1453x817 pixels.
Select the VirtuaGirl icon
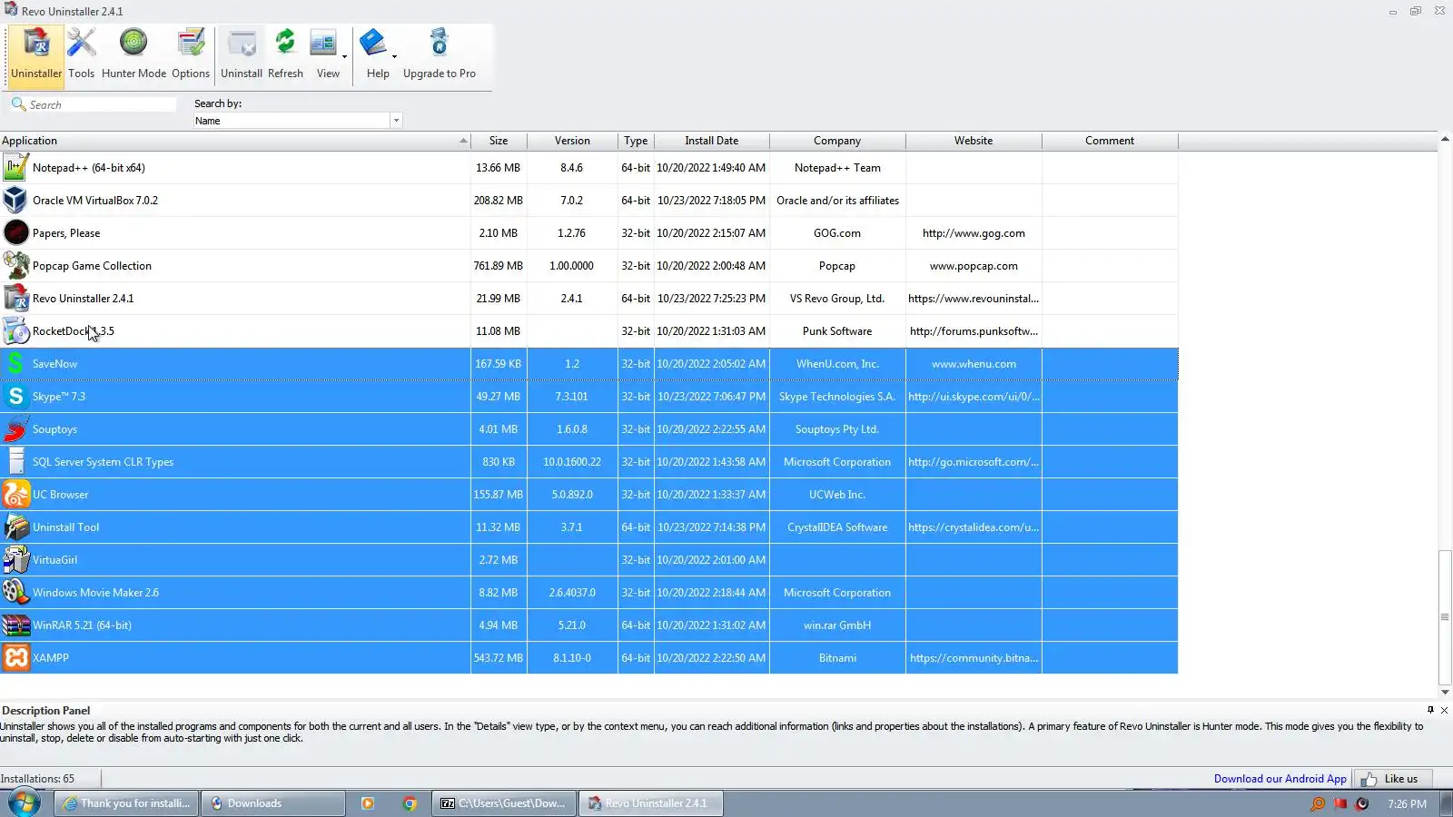(x=15, y=560)
